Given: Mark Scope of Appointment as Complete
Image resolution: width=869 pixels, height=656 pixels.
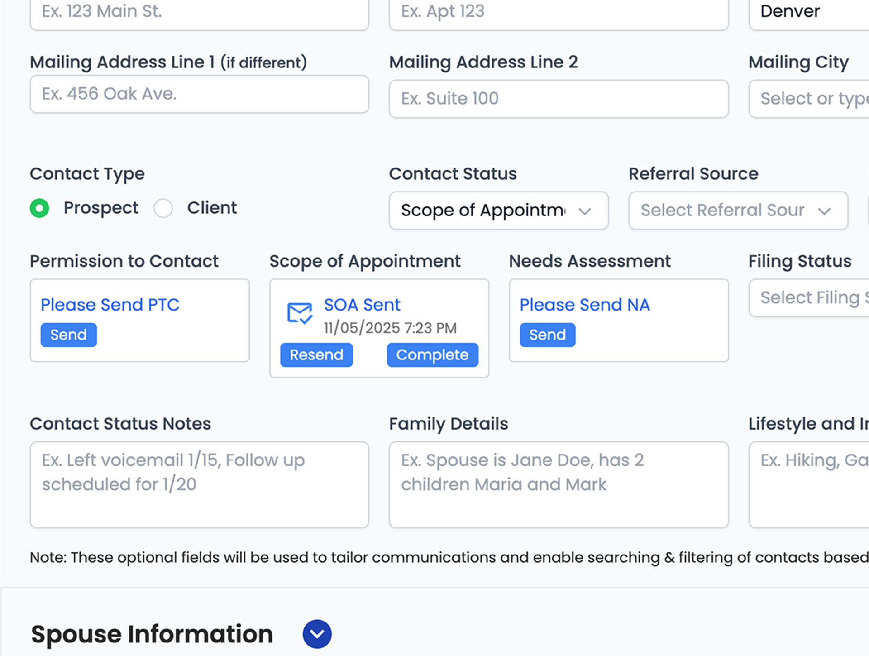Looking at the screenshot, I should click(x=432, y=355).
